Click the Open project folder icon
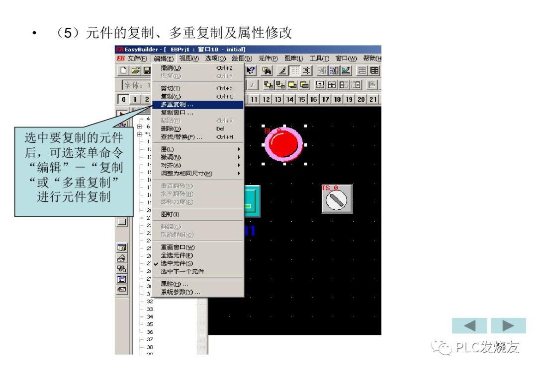 click(136, 70)
